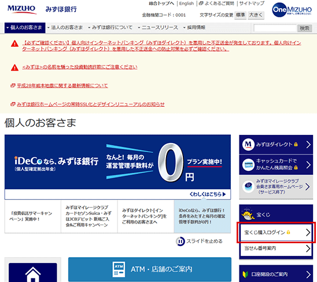The width and height of the screenshot is (317, 282).
Task: Click lock icon beside かんたん残高照会
Action: click(x=296, y=167)
